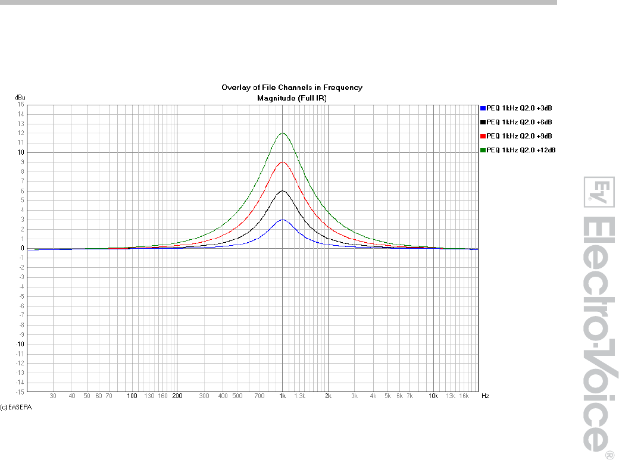The height and width of the screenshot is (460, 619).
Task: Click the 'Overlay of File Channels in Frequency' title
Action: [292, 87]
